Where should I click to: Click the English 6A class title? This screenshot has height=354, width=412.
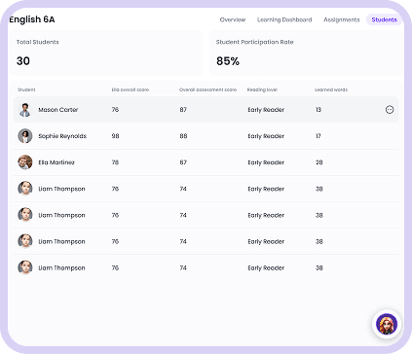point(32,19)
